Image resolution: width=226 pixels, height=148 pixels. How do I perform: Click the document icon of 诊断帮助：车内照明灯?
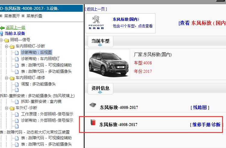point(17,59)
